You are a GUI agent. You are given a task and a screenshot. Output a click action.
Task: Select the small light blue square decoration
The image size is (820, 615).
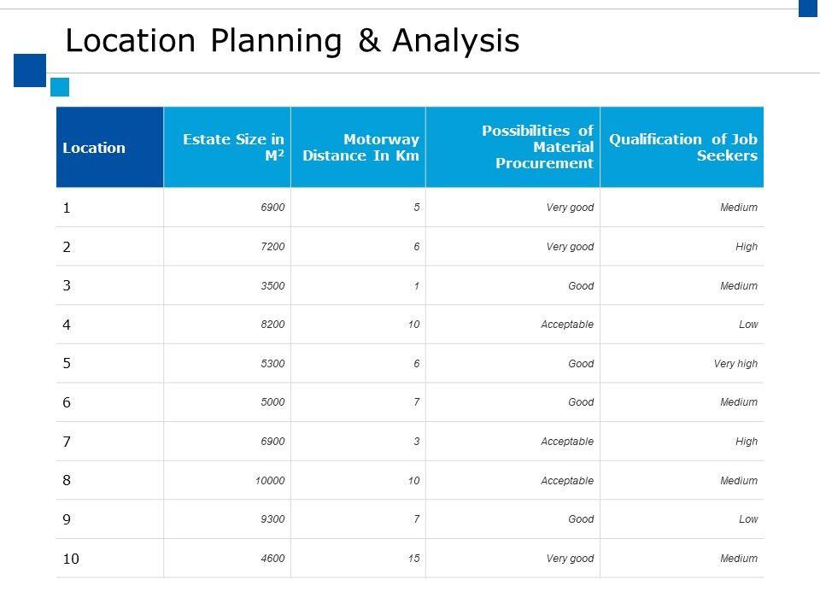pos(59,86)
